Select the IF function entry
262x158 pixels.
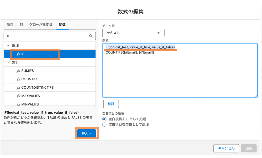point(35,54)
